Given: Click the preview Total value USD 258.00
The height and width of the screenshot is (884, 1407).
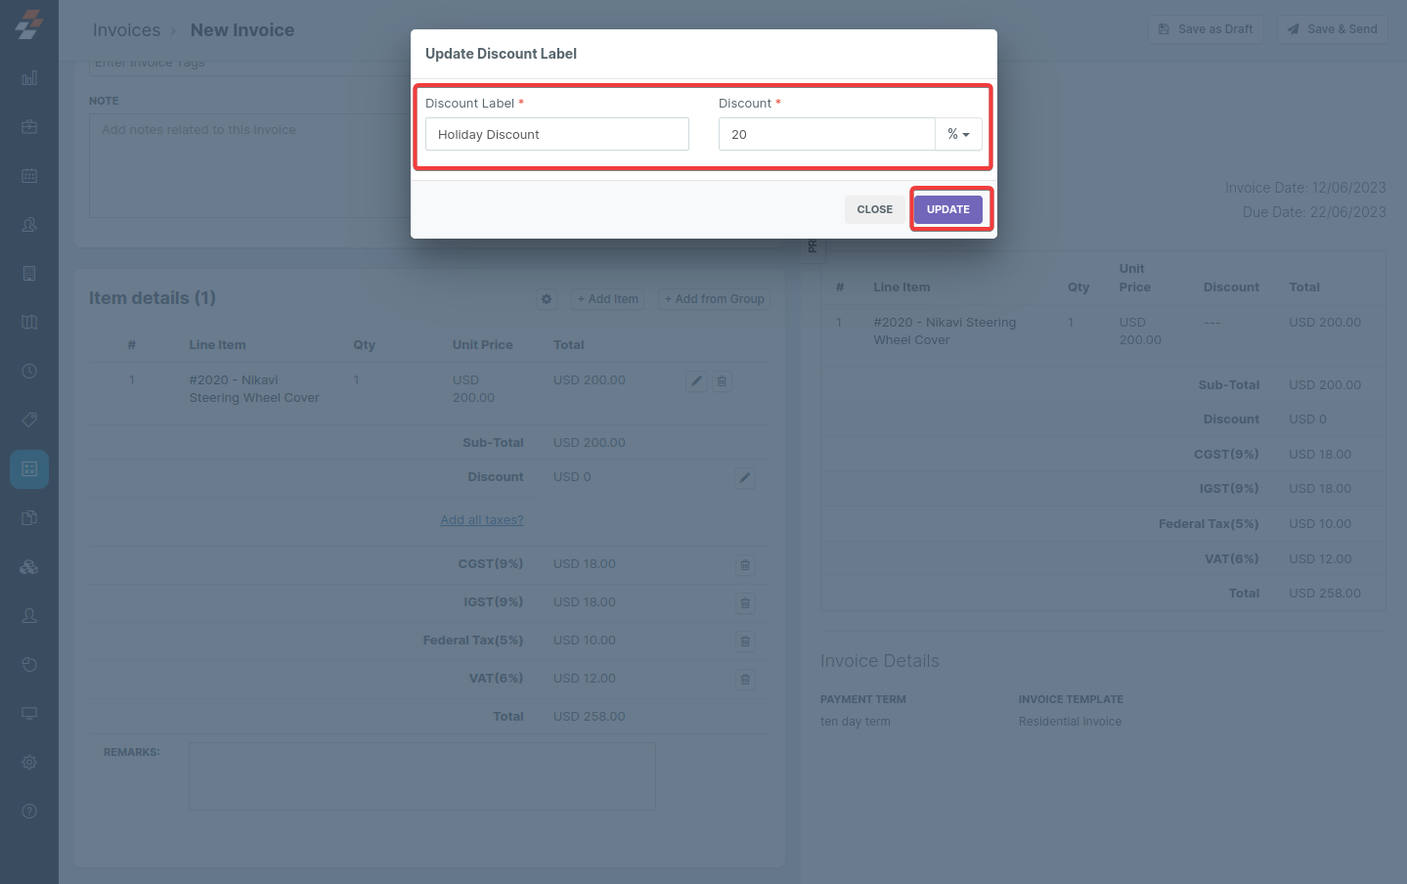Looking at the screenshot, I should [x=1325, y=594].
